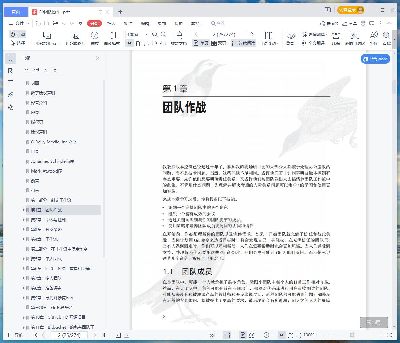Screen dimensions: 400x343
Task: Switch to 单页 single page view
Action: click(201, 43)
